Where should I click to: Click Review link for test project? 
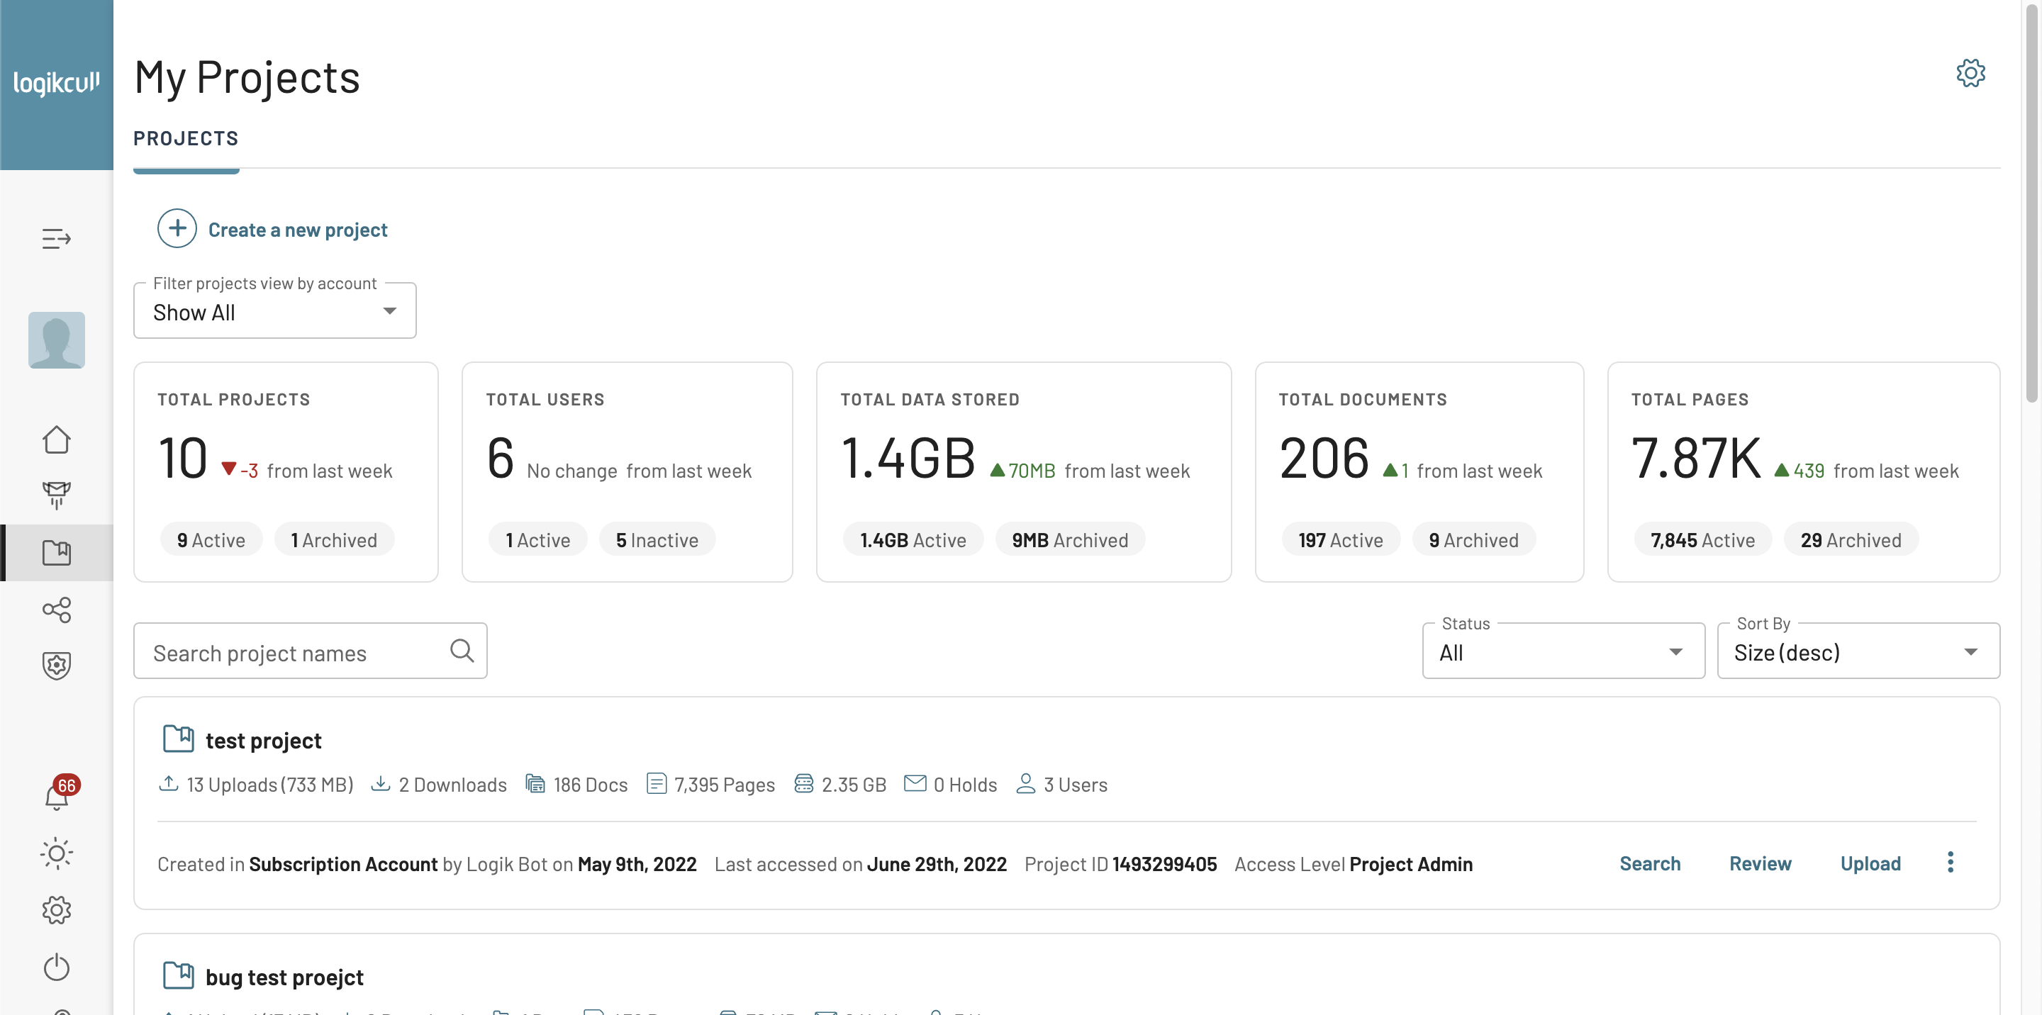tap(1760, 863)
